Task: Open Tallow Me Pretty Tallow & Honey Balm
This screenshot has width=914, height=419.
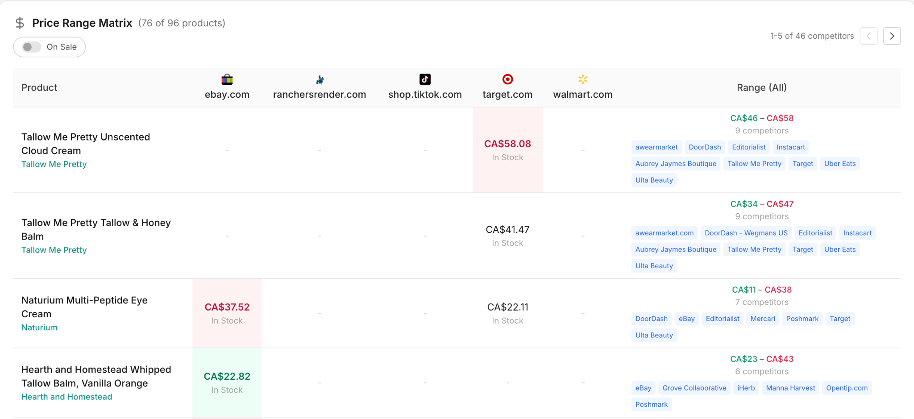Action: (x=96, y=229)
